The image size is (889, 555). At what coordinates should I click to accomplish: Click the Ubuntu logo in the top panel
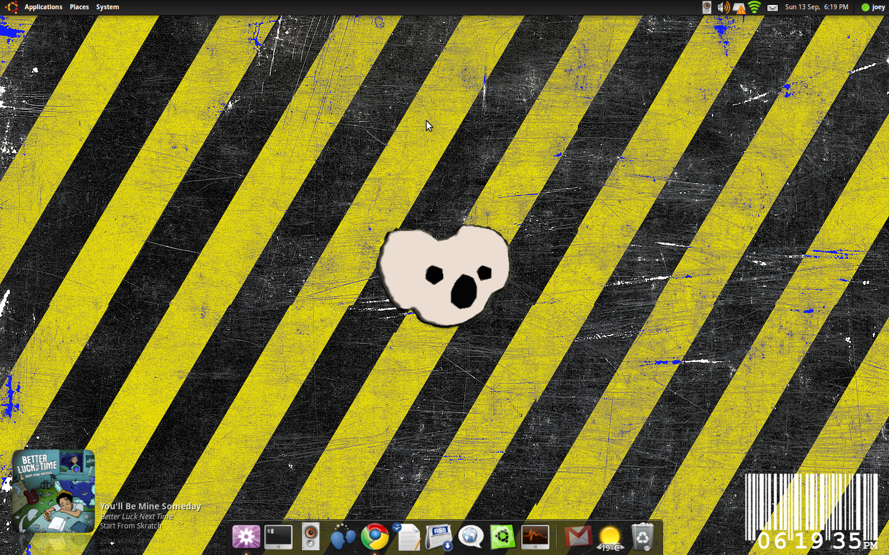(12, 7)
